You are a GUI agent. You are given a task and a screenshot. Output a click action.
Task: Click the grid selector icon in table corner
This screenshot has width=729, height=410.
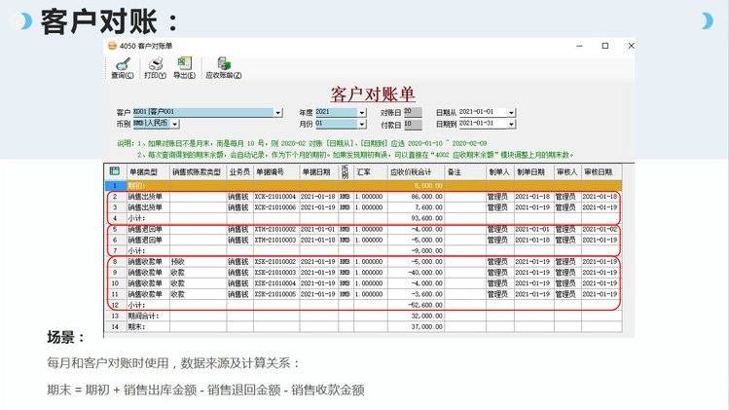pos(112,170)
